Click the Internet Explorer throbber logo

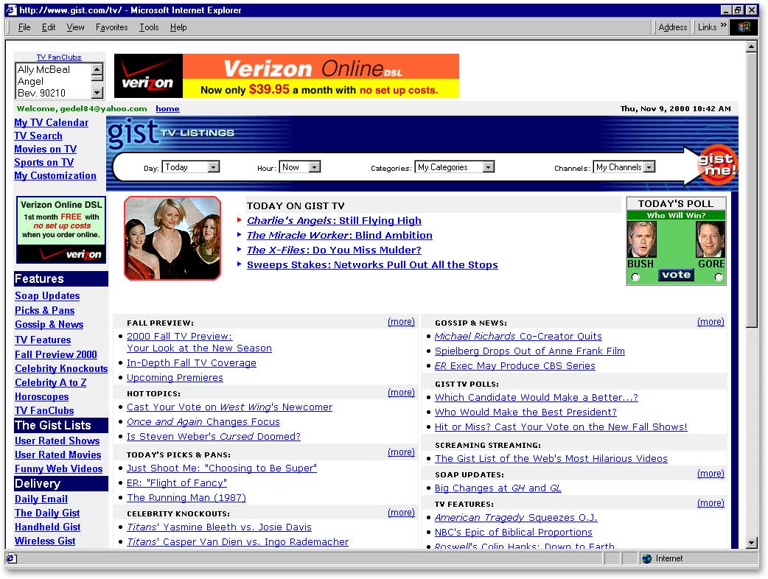pyautogui.click(x=744, y=27)
